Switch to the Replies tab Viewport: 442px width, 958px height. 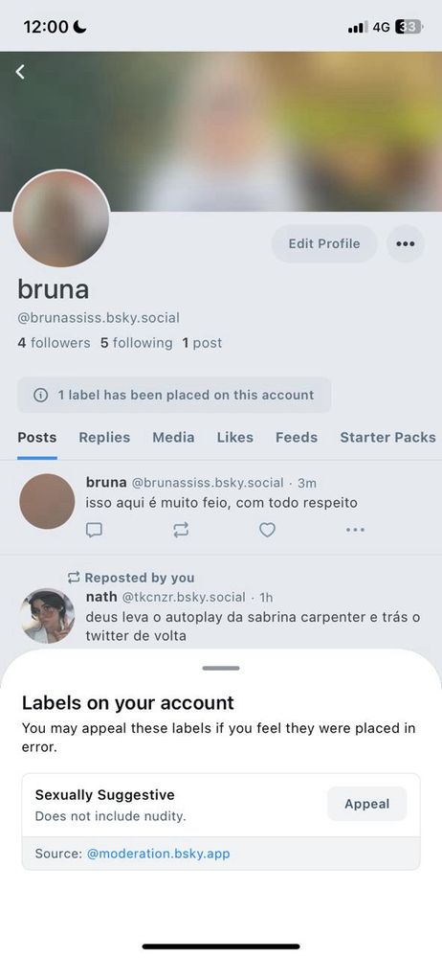point(104,438)
